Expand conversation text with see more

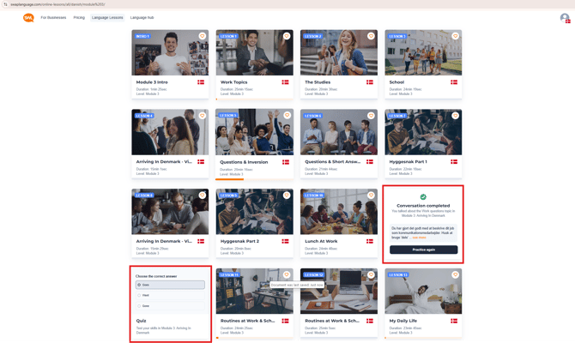coord(420,238)
